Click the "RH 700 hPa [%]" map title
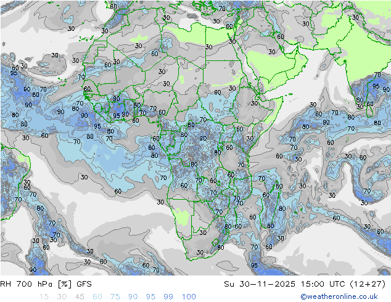 36,284
